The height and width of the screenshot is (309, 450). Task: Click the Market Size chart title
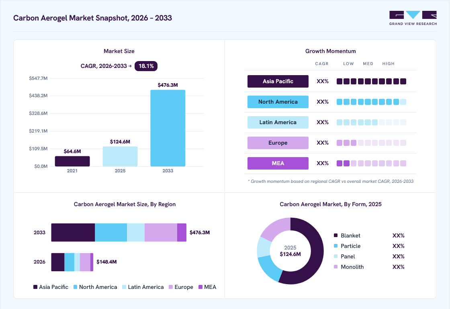pos(119,51)
